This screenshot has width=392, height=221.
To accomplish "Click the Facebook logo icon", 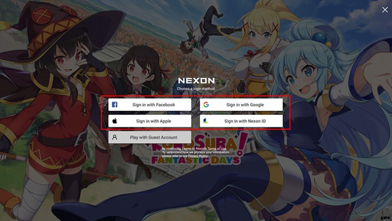I will [115, 104].
